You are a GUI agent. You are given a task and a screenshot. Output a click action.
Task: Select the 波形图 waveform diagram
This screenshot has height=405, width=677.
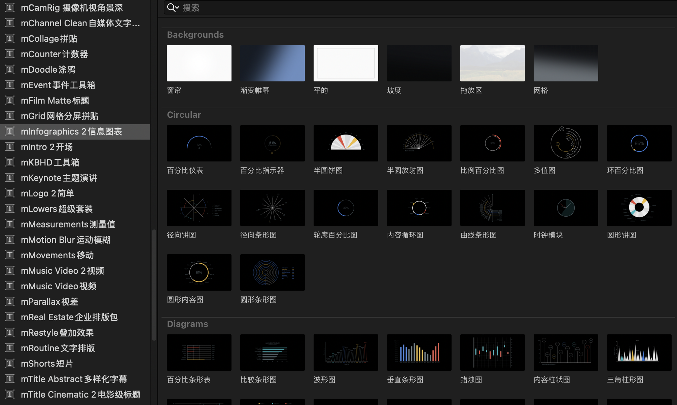click(x=346, y=353)
